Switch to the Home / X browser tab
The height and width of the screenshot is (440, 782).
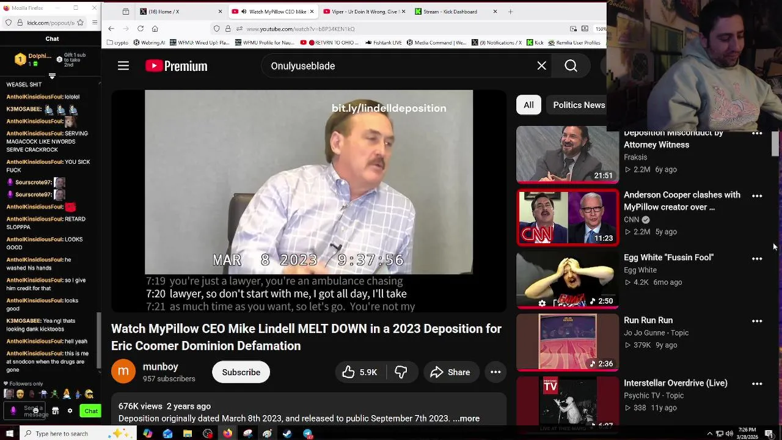tap(181, 12)
